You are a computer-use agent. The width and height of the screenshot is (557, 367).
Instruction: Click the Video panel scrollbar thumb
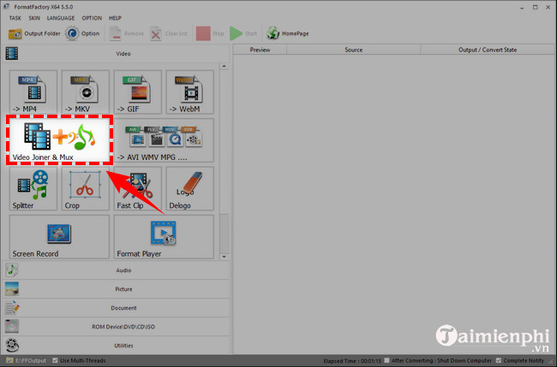click(x=224, y=232)
